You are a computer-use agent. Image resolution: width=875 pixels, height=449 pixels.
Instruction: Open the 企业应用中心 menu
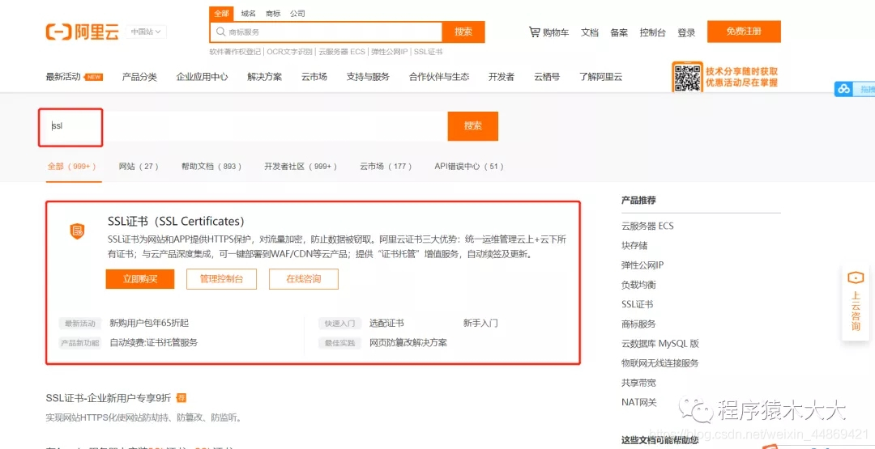click(202, 77)
